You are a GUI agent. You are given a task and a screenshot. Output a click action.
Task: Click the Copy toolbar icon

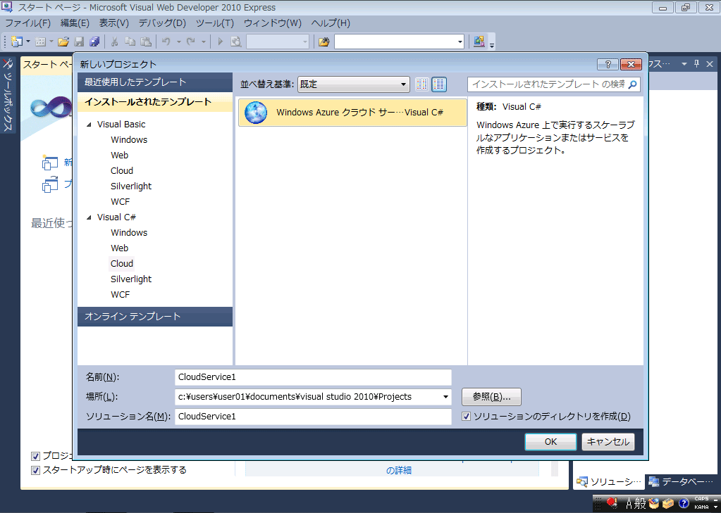(x=130, y=42)
